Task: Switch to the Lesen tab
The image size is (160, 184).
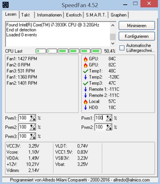Action: (x=11, y=14)
